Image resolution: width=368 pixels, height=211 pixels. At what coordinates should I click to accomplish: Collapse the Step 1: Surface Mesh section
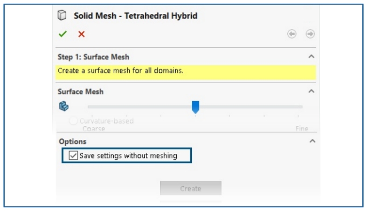pyautogui.click(x=311, y=57)
